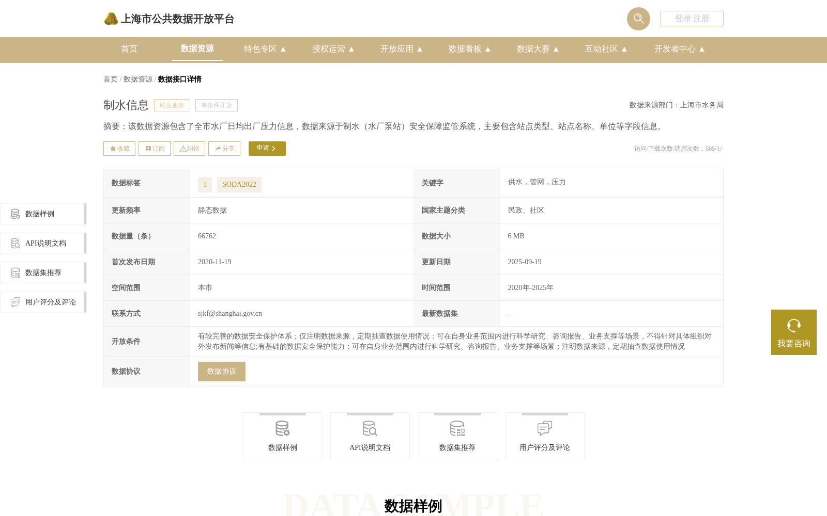Click the 2020年-2025年 time range value
Viewport: 827px width, 516px height.
coord(530,287)
